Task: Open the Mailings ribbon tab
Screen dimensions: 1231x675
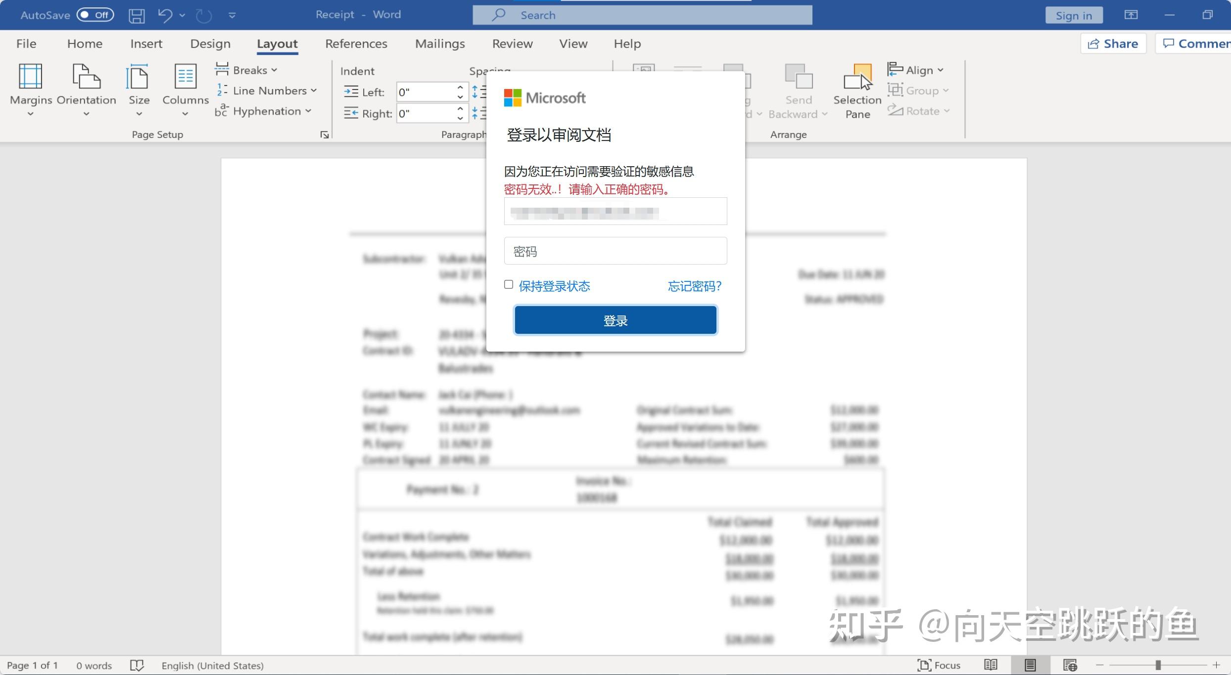Action: (439, 44)
